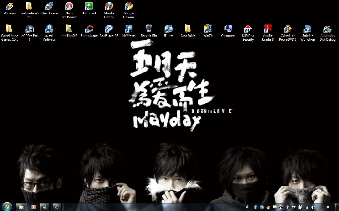Click the Show desktop button
This screenshot has height=211, width=339.
(337, 207)
